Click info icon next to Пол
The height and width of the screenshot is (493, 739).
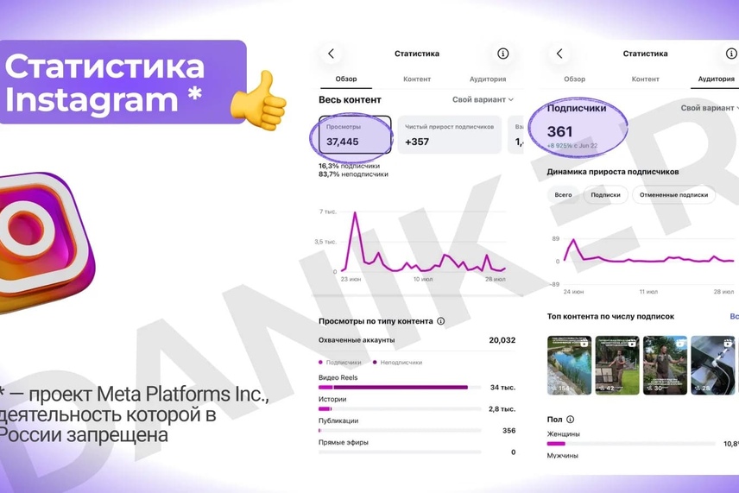click(570, 419)
